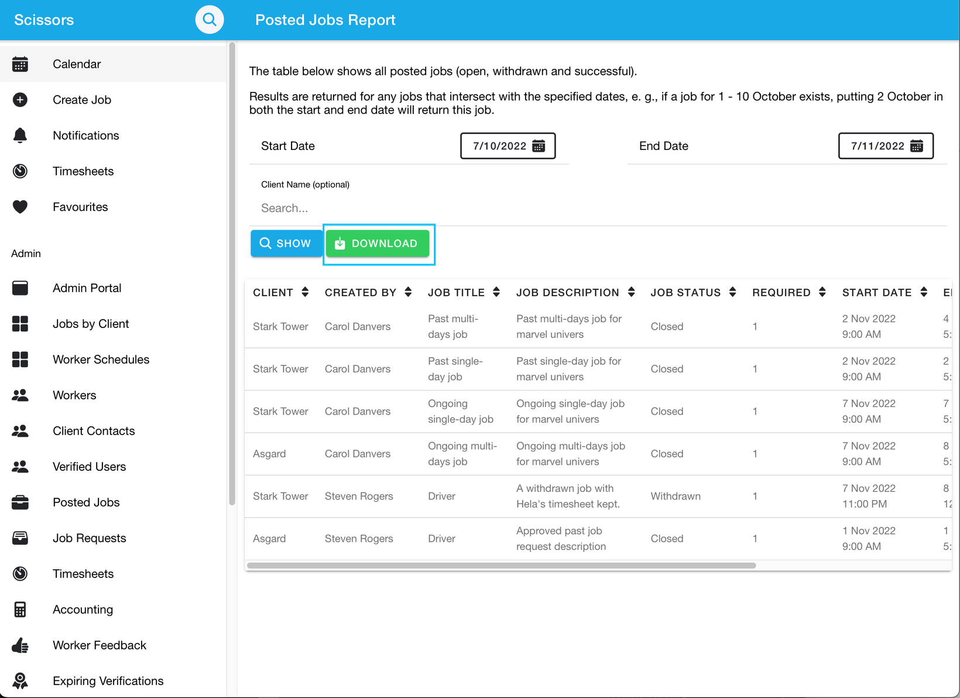Click the top Timesheets clock icon

coord(20,172)
